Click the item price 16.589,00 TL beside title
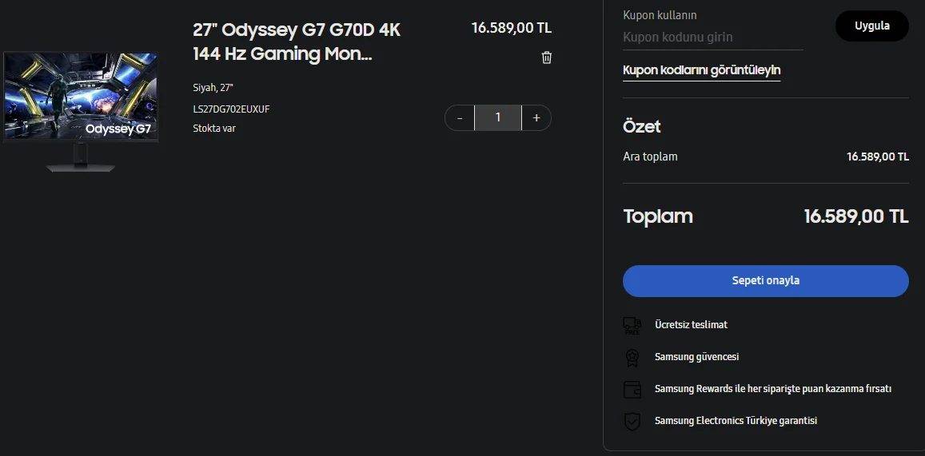 [x=512, y=28]
